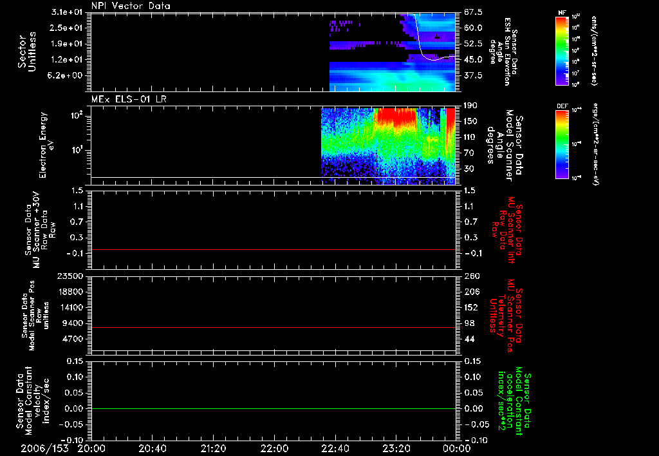Viewport: 659px width, 456px height.
Task: Click the green line in the Model Constant velocity panel
Action: click(x=273, y=408)
